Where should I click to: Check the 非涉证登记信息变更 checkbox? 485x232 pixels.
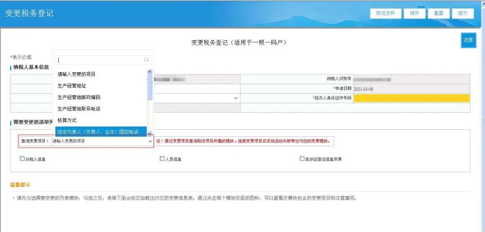pos(302,158)
